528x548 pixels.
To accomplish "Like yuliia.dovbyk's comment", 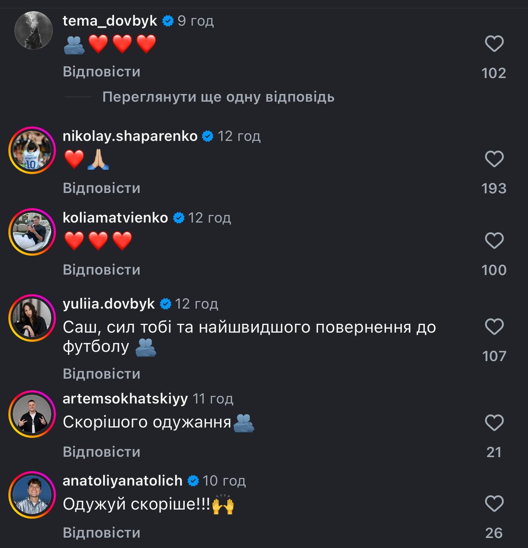I will [x=494, y=327].
